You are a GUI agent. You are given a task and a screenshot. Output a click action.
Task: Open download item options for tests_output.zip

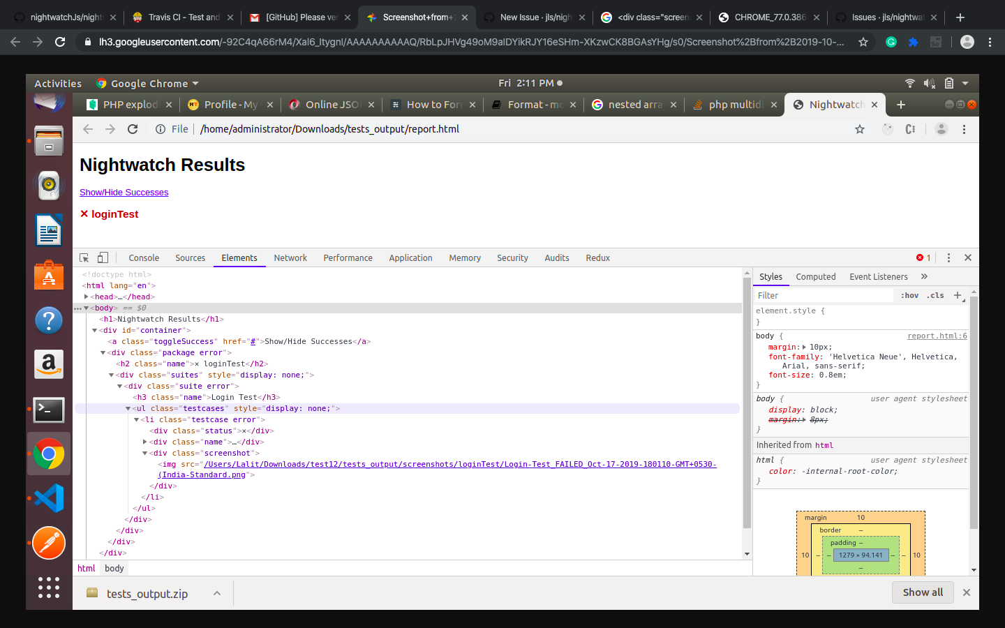[217, 593]
